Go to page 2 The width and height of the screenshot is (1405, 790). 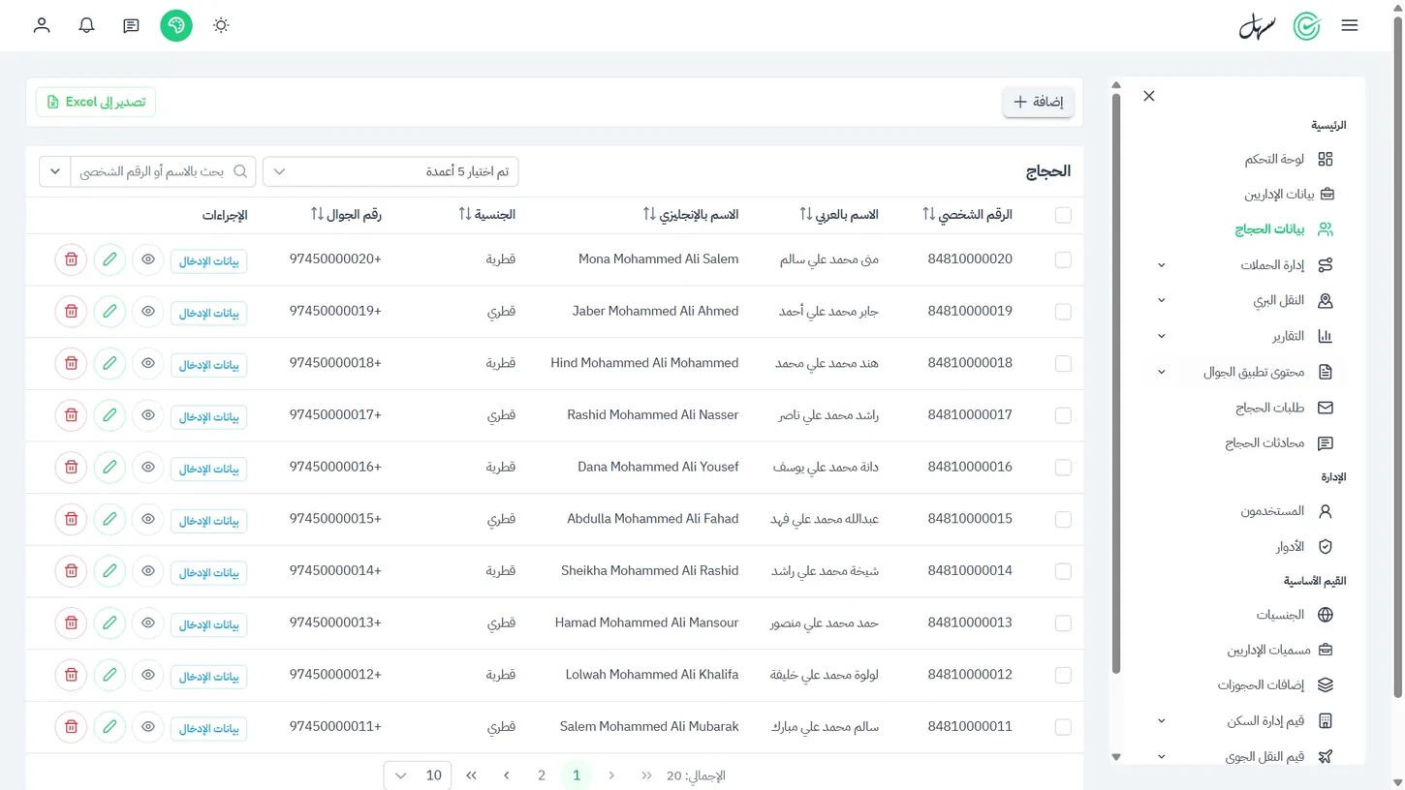point(542,775)
